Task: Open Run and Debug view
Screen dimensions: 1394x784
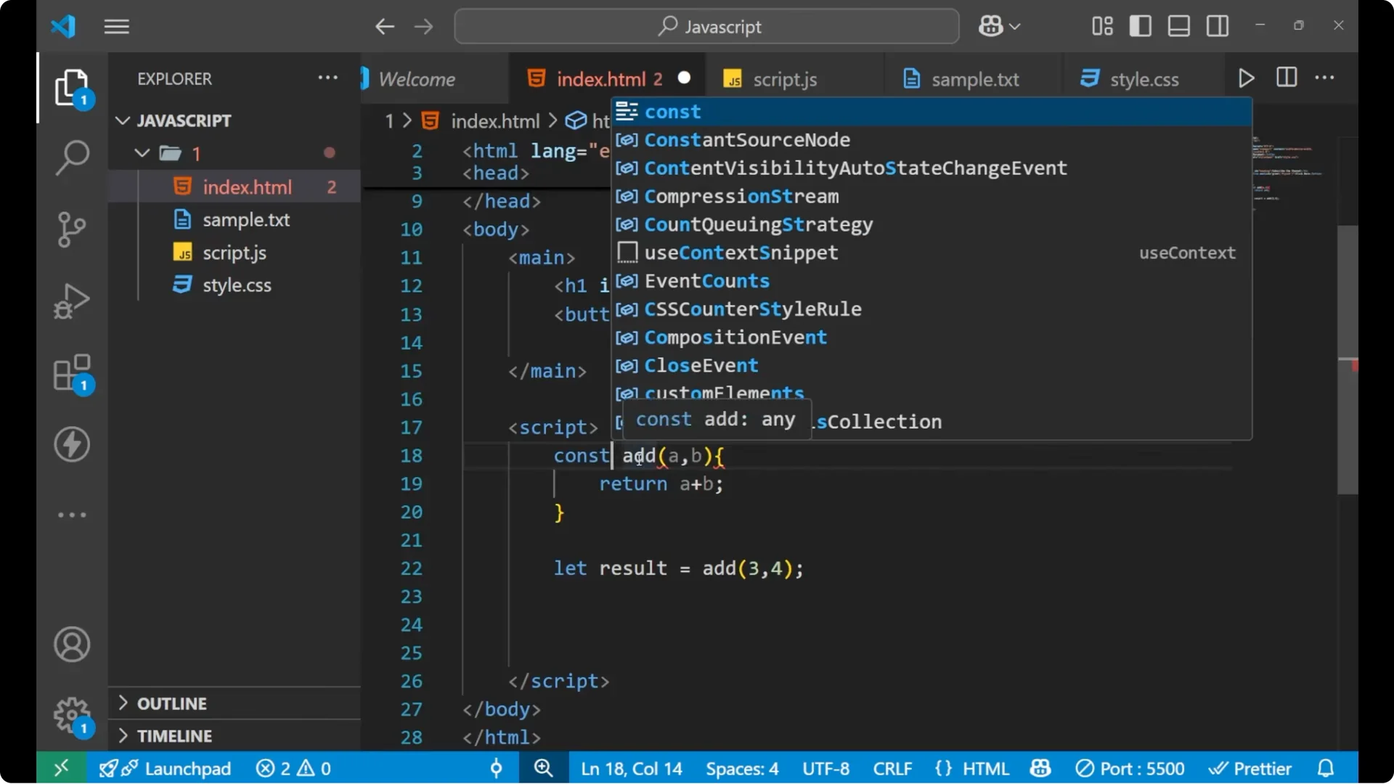Action: (x=72, y=301)
